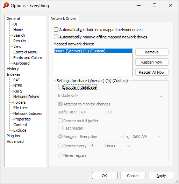Click the Rescan All Now button

152,72
